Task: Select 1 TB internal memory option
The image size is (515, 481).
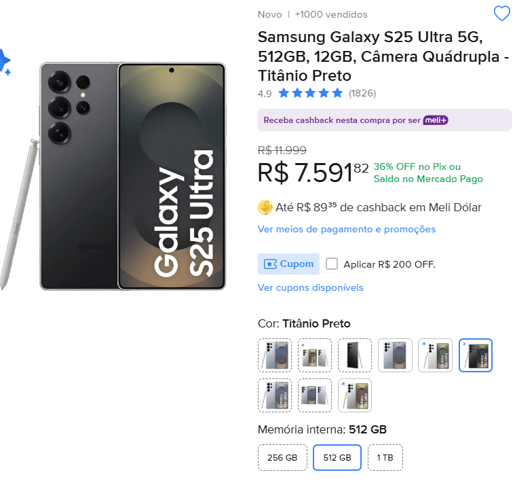Action: pos(385,458)
